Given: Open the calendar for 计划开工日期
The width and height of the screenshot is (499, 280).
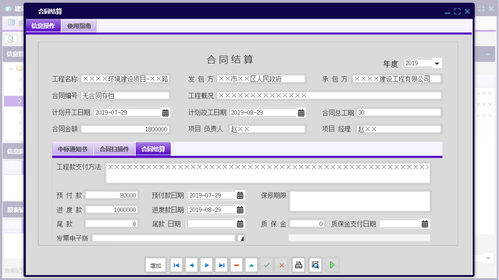Looking at the screenshot, I should 165,112.
